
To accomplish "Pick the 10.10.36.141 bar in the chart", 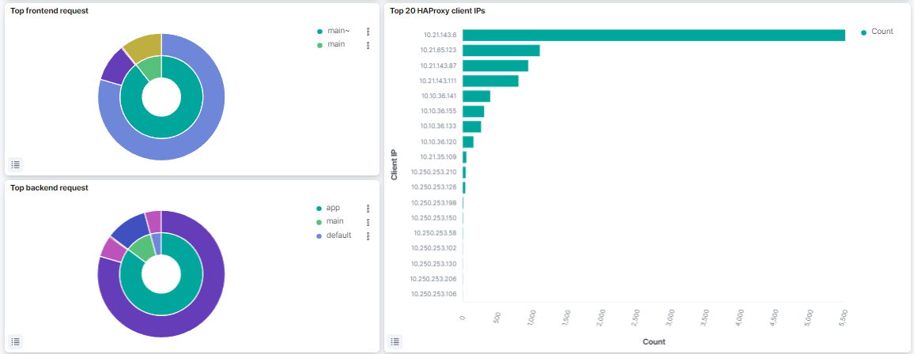I will tap(476, 96).
